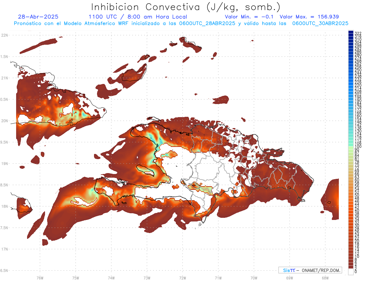Click the "0600UTC_28ABR2025" initialization timestamp
The image size is (365, 282).
(x=207, y=23)
